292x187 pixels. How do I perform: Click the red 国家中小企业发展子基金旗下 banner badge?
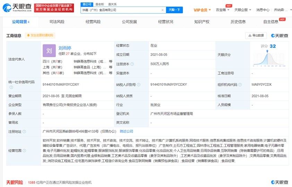coord(54,8)
